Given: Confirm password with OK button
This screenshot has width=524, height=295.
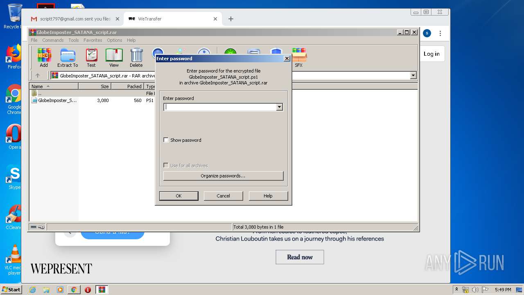Looking at the screenshot, I should [178, 196].
